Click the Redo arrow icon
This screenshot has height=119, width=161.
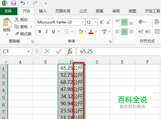click(35, 3)
